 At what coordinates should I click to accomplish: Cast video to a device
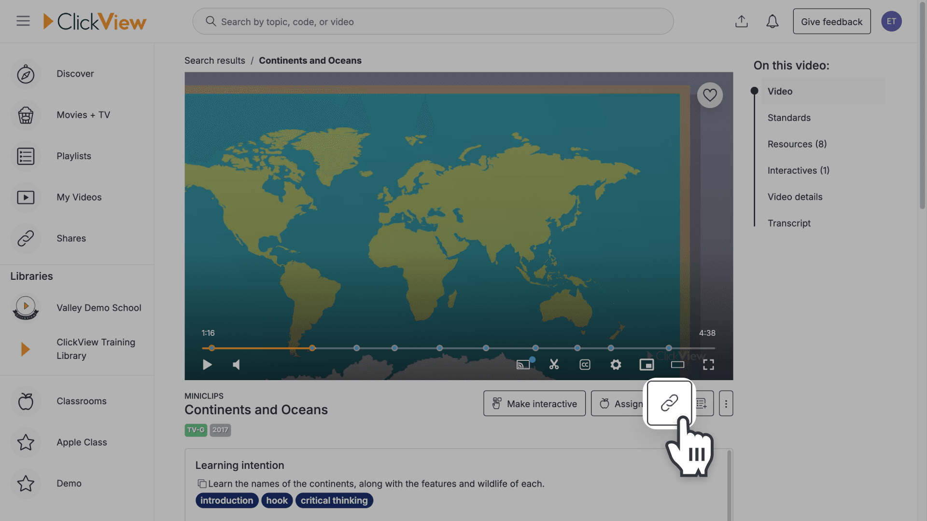click(523, 365)
